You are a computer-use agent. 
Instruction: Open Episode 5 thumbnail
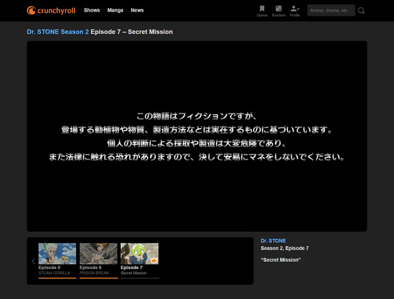click(57, 254)
